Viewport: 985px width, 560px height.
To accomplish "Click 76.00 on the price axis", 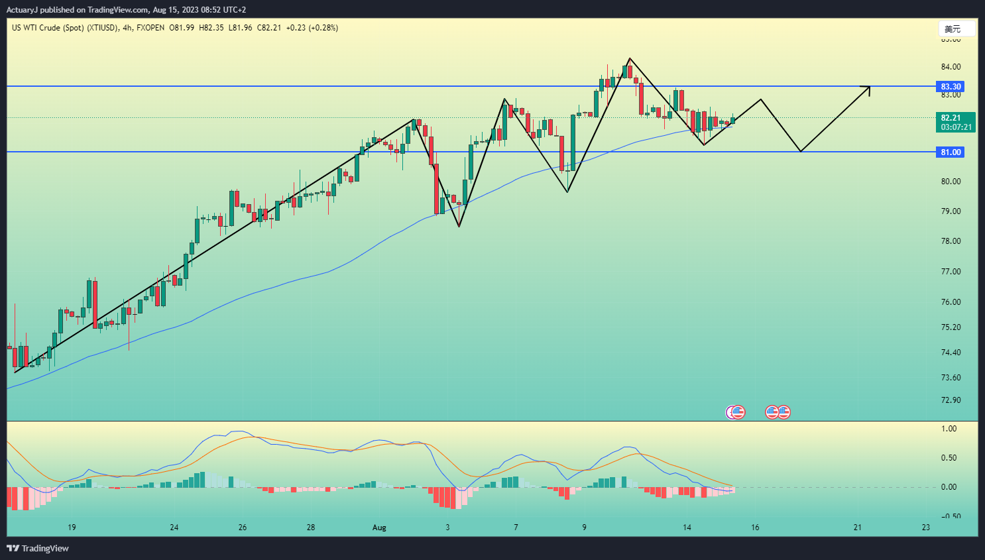I will click(x=951, y=302).
